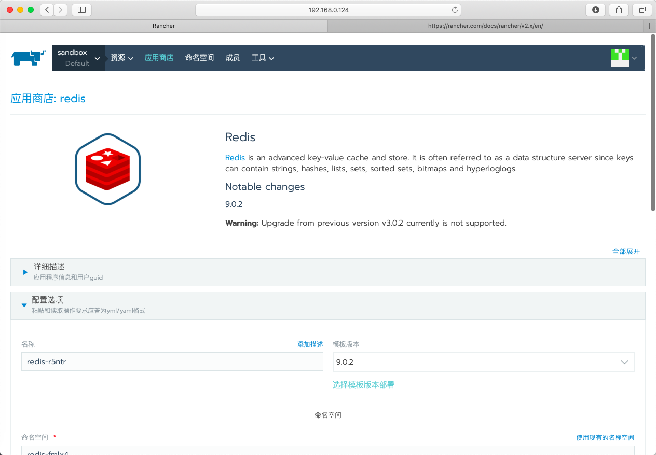Open 命名空间 menu item
Image resolution: width=656 pixels, height=455 pixels.
(199, 58)
